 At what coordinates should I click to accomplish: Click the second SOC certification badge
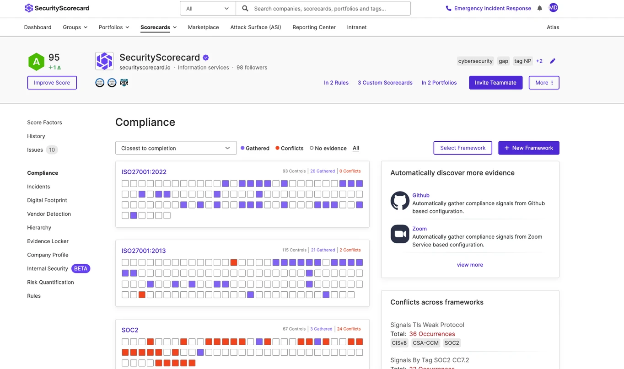click(x=112, y=83)
